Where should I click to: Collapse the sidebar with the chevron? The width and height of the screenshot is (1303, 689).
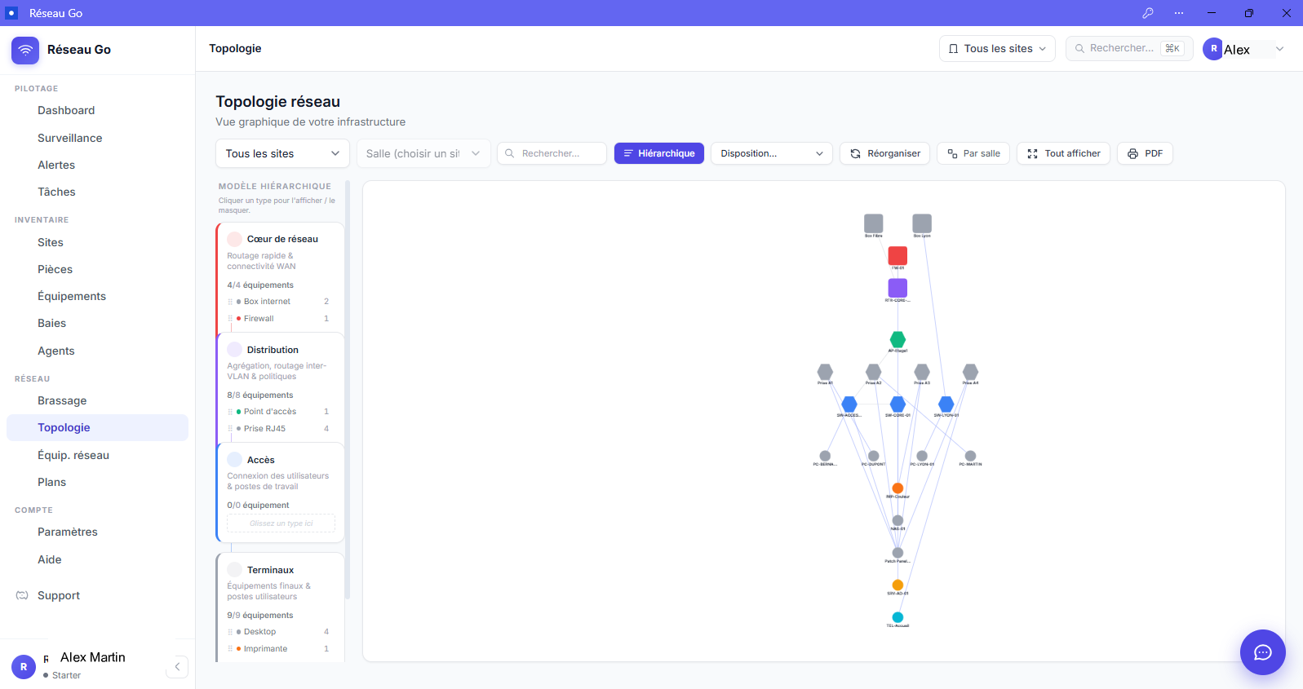click(177, 667)
